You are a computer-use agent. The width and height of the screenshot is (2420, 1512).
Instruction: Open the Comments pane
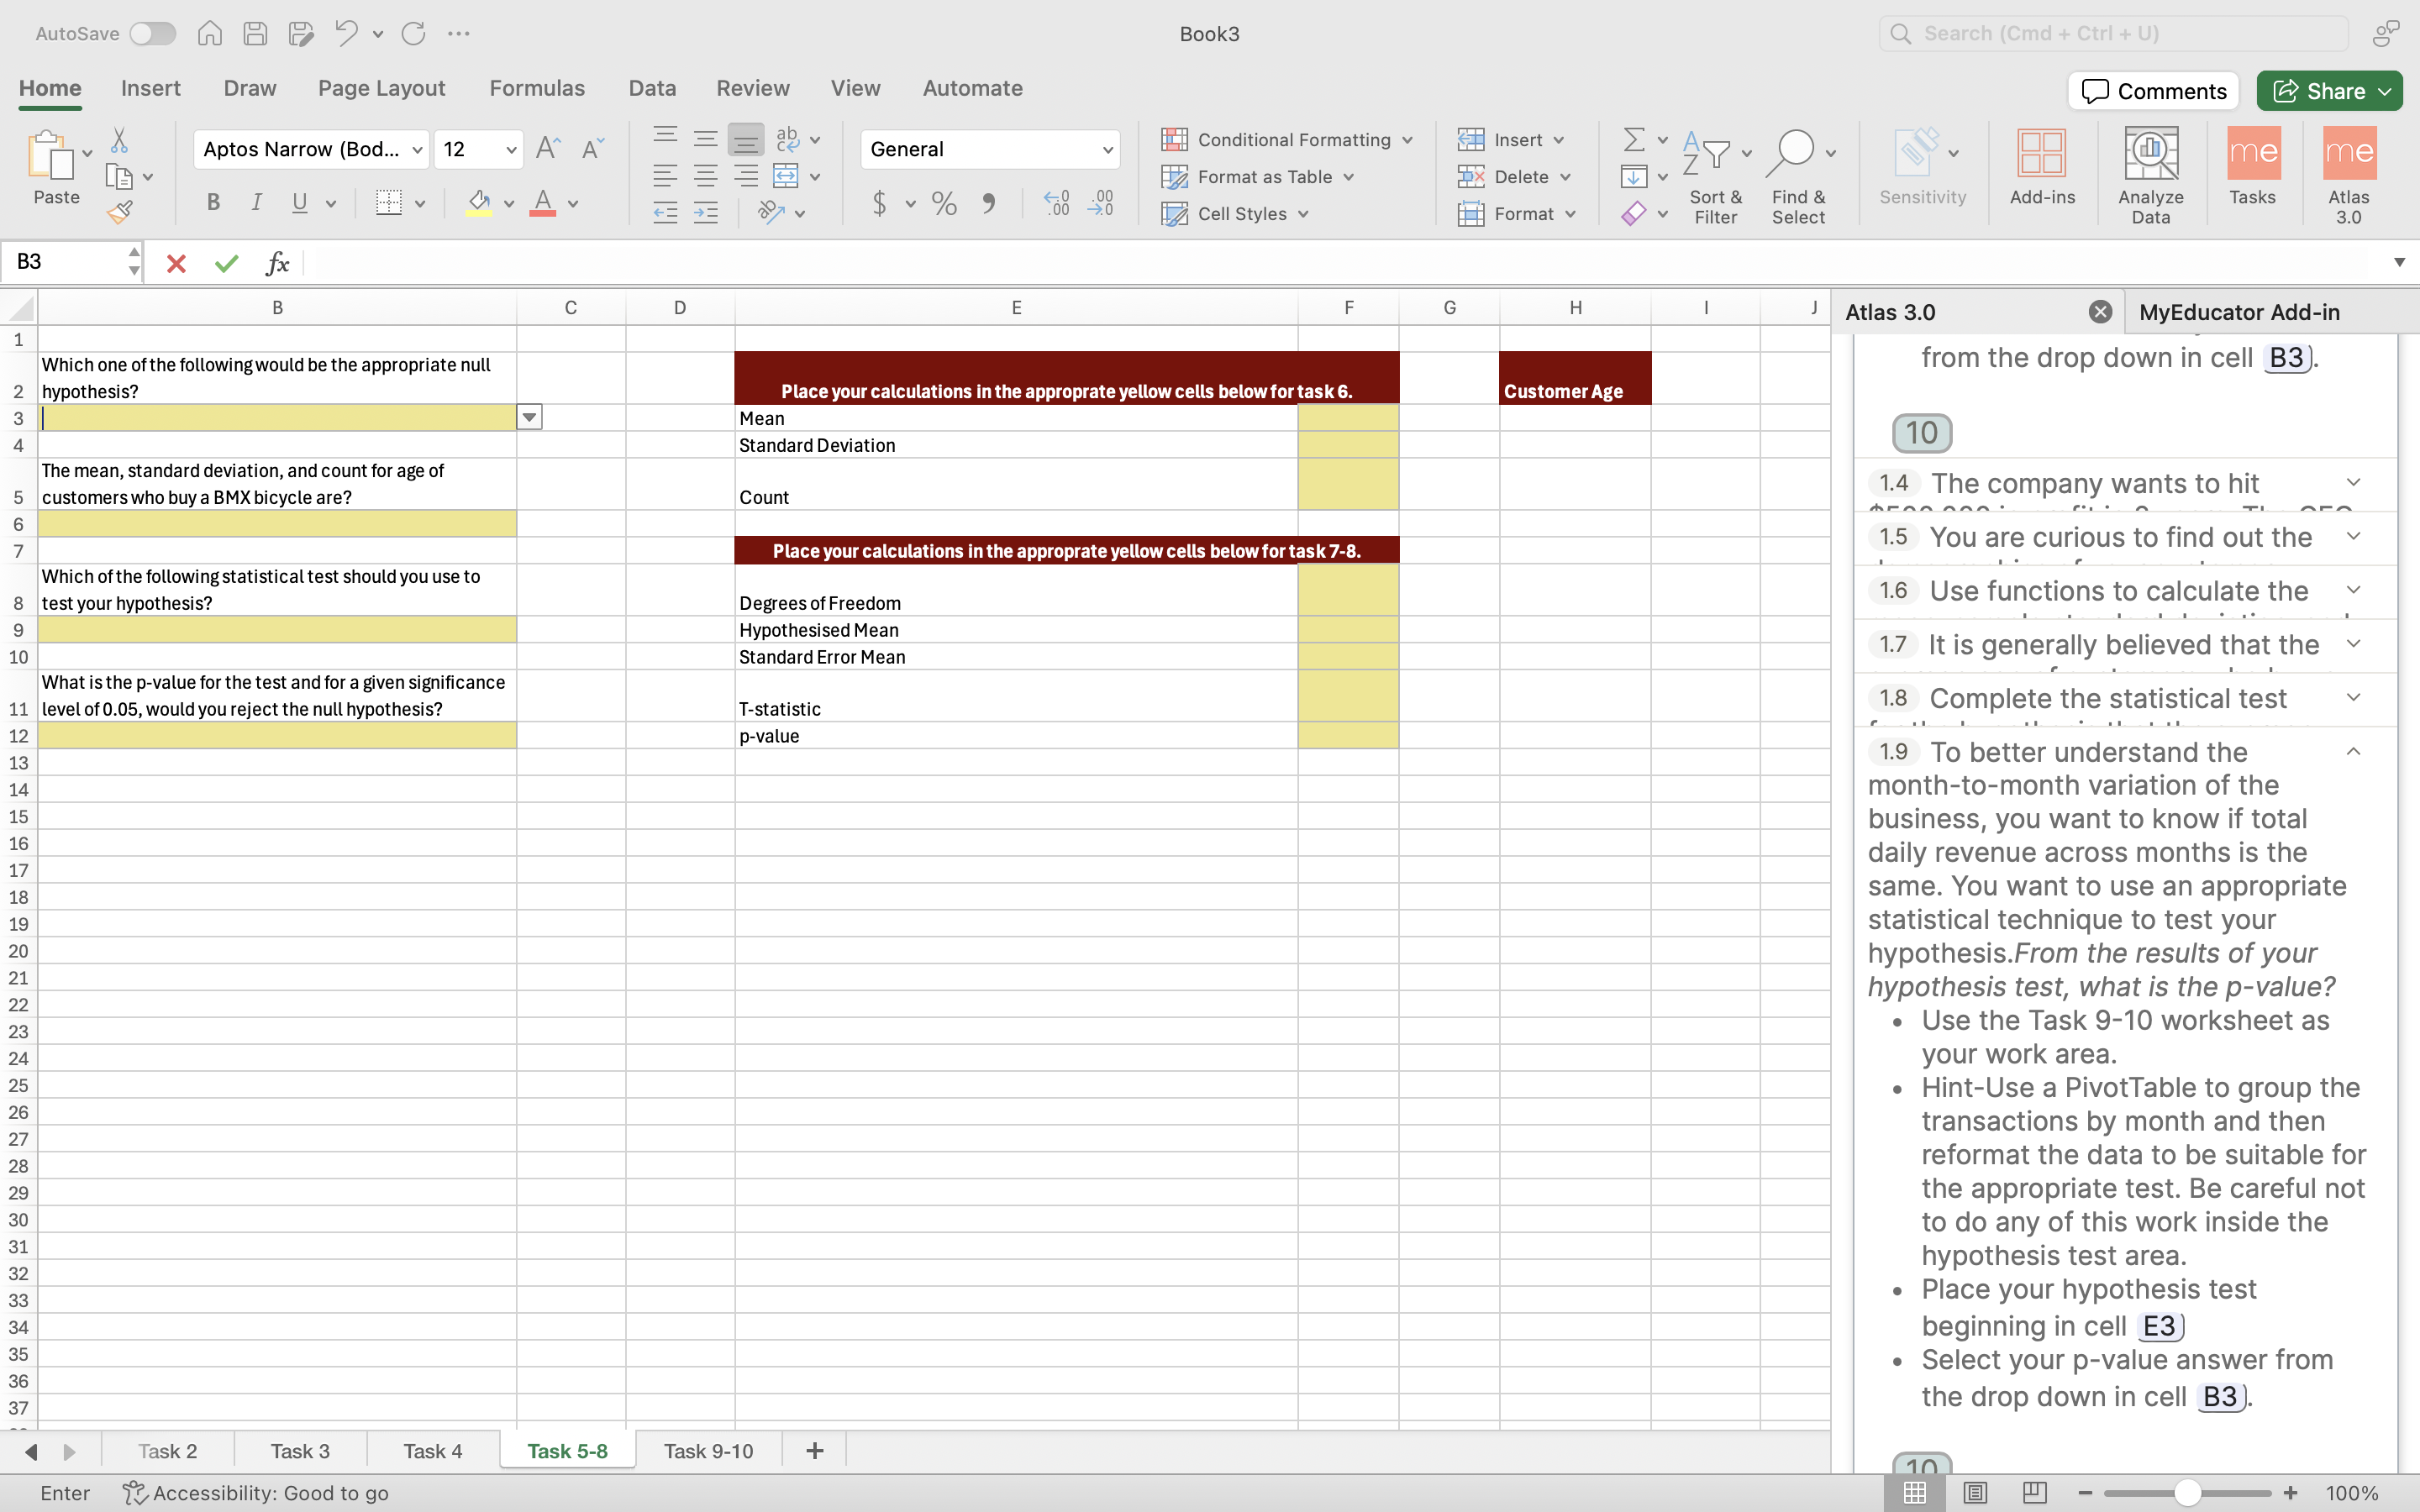[x=2153, y=91]
